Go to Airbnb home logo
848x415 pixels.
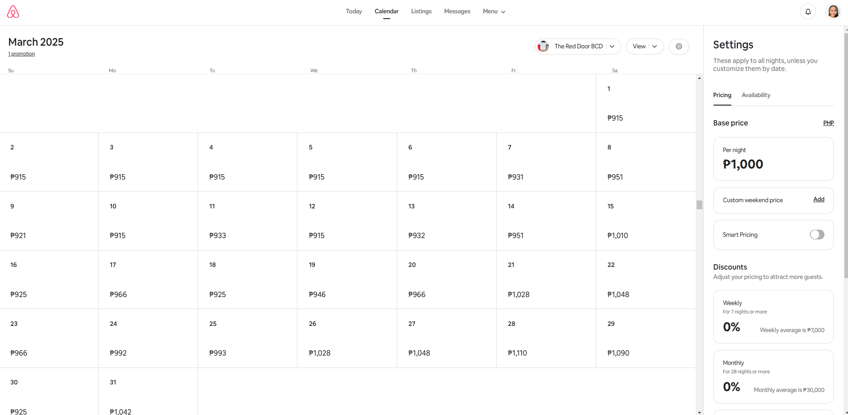[13, 12]
